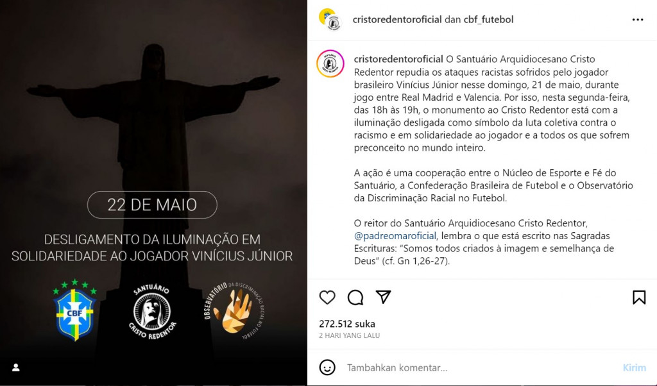Follow the @padreomaroficial mention link
Image resolution: width=657 pixels, height=386 pixels.
coord(395,236)
